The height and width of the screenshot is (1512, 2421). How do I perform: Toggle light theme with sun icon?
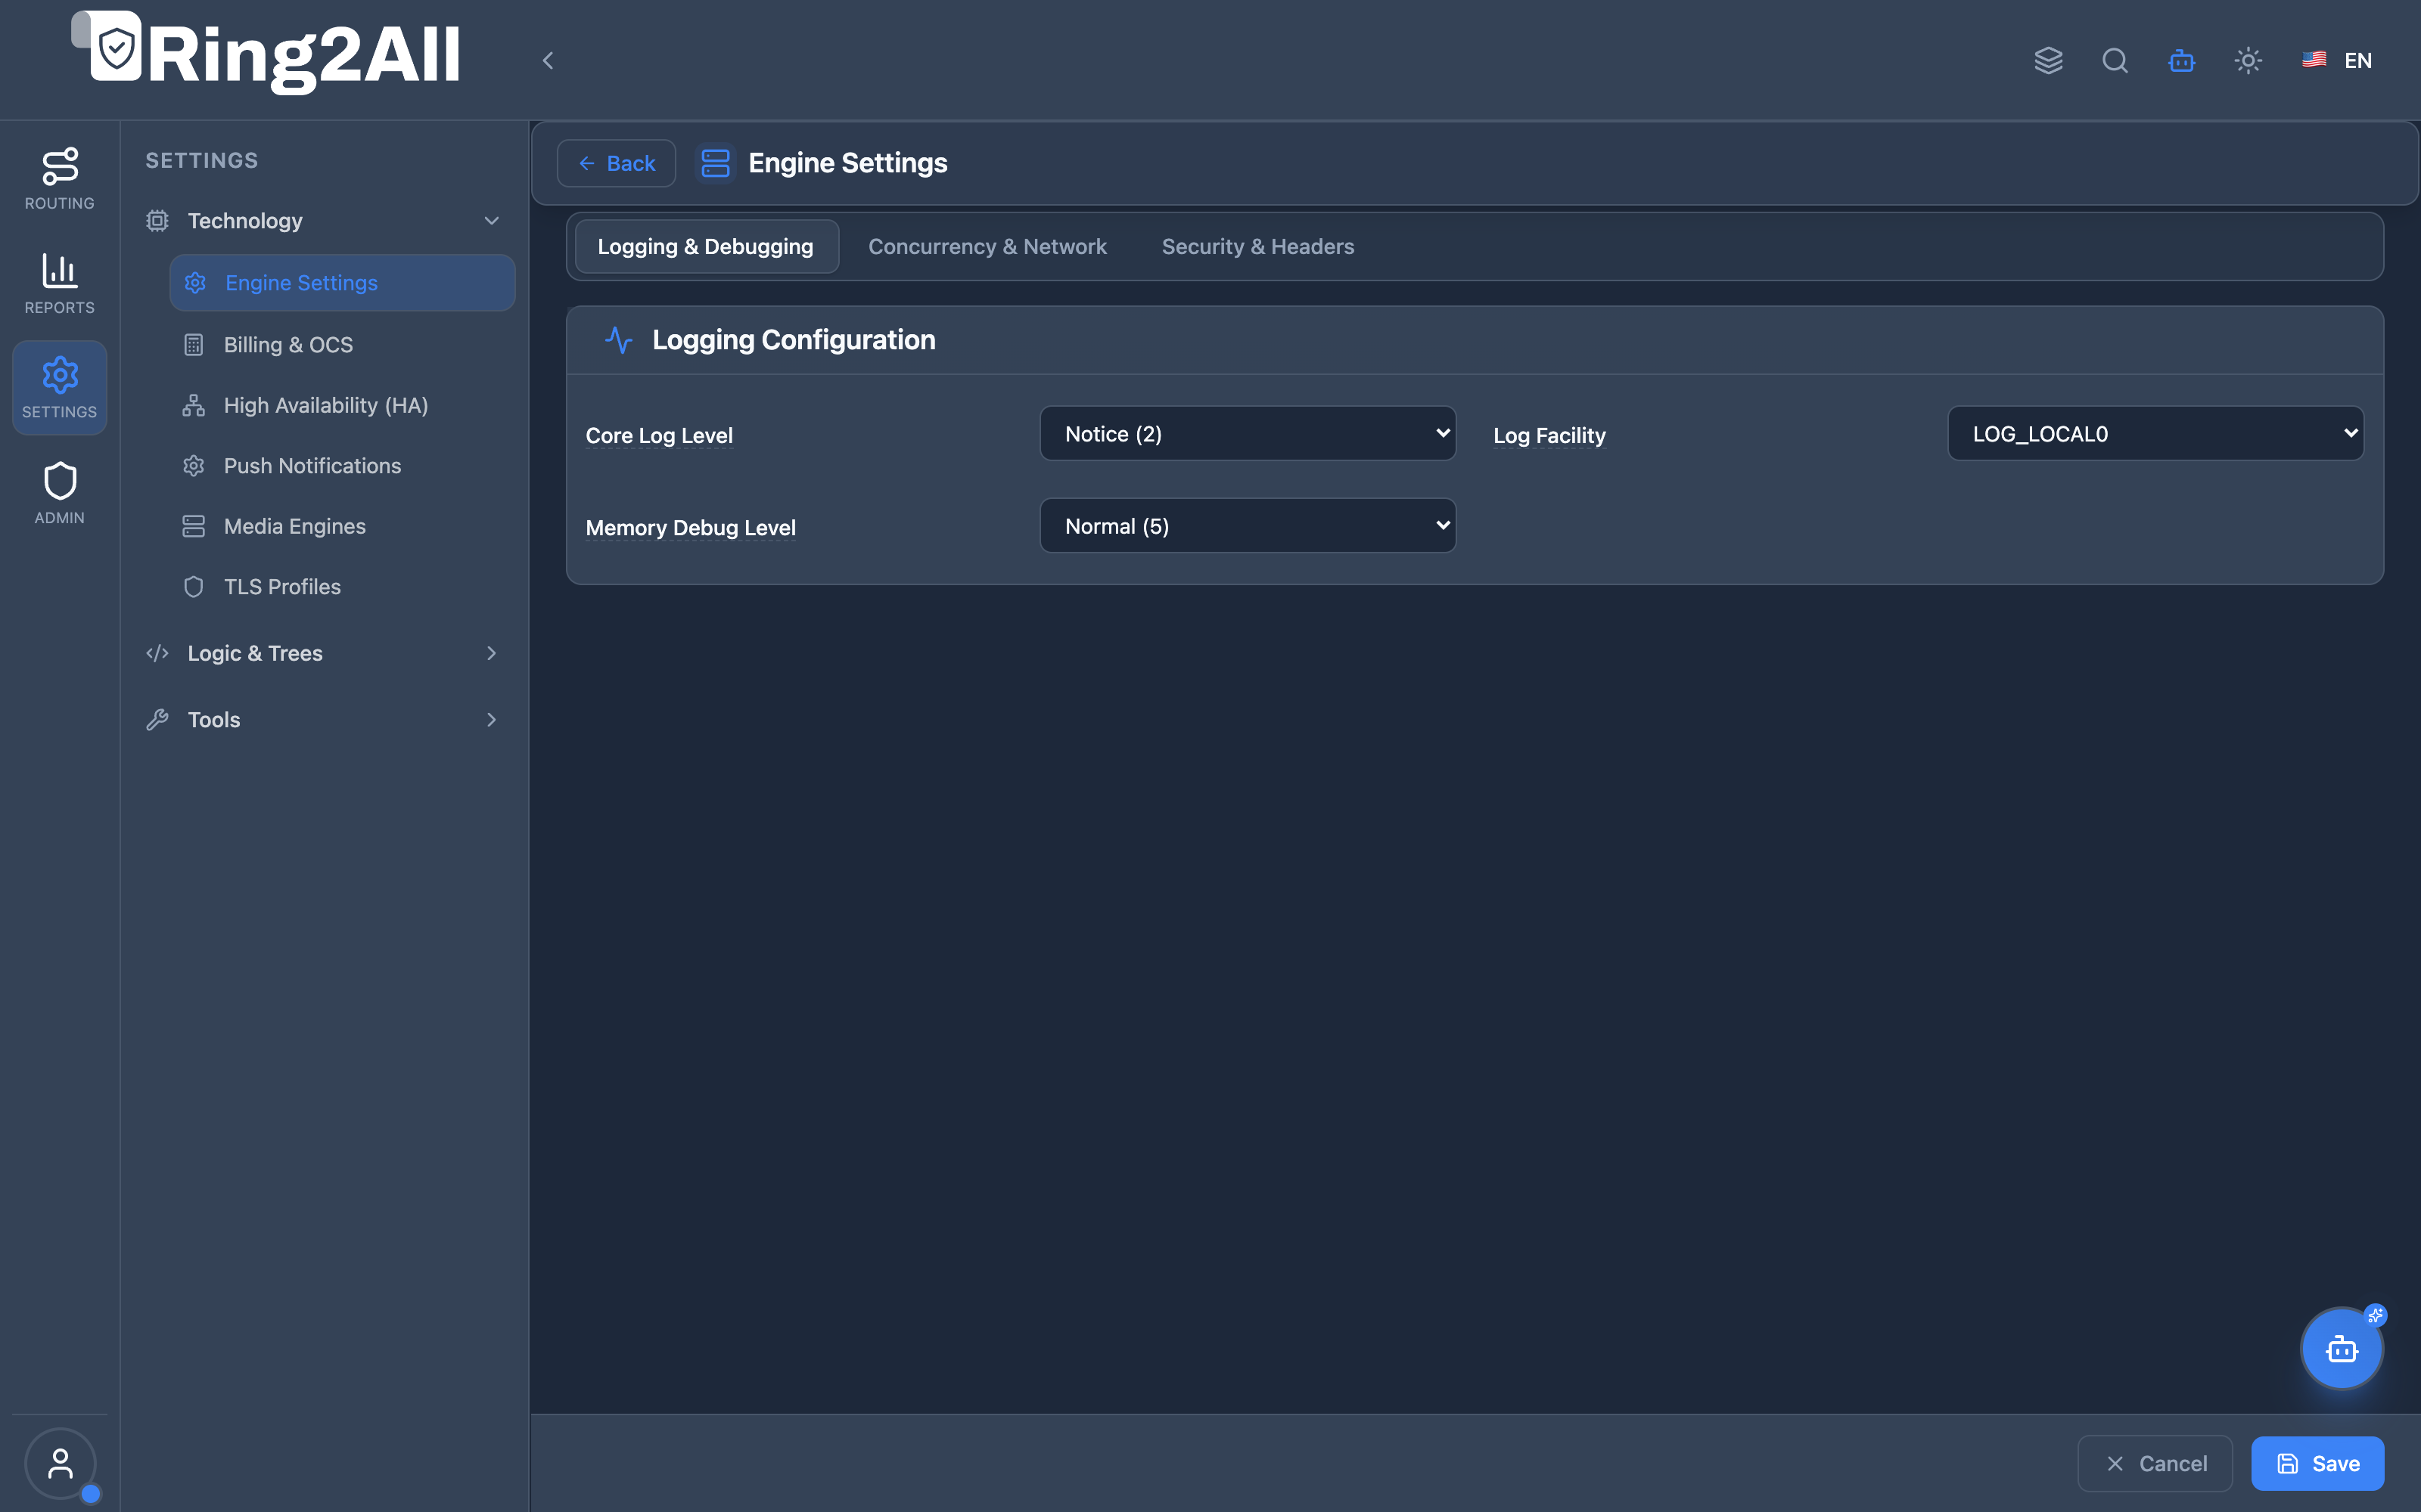click(2248, 60)
